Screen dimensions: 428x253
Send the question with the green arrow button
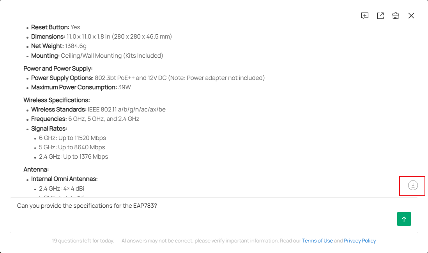pyautogui.click(x=404, y=219)
